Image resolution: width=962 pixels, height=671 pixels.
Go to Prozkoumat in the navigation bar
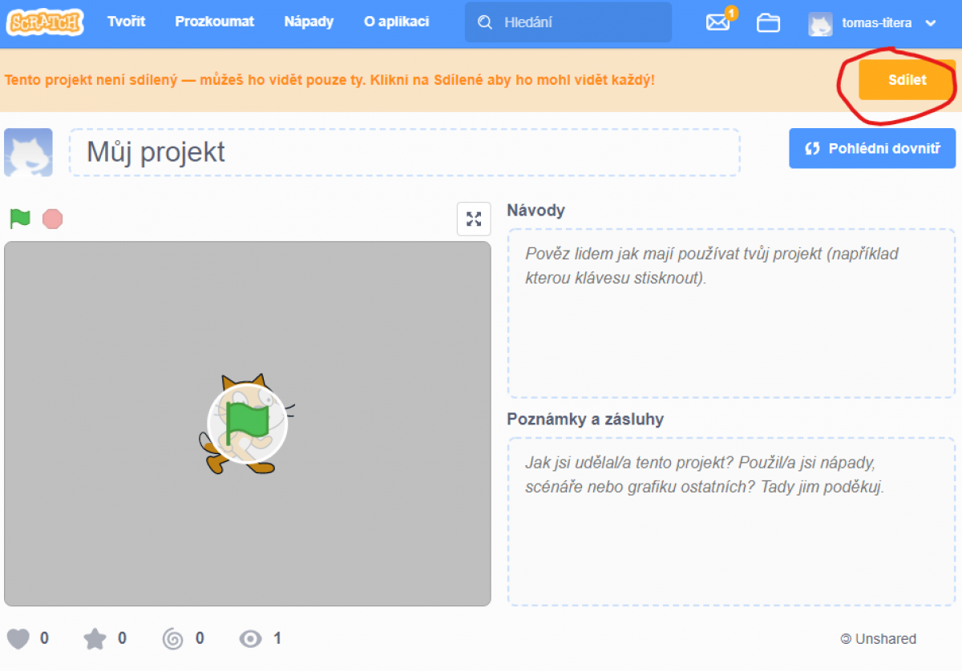(215, 22)
